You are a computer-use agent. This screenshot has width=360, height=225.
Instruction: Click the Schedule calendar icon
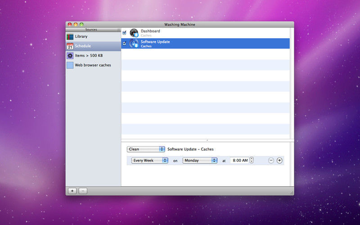70,46
